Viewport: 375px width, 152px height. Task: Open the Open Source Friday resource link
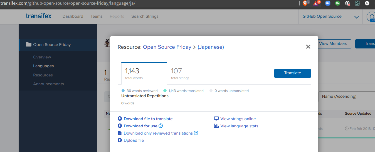[x=167, y=47]
